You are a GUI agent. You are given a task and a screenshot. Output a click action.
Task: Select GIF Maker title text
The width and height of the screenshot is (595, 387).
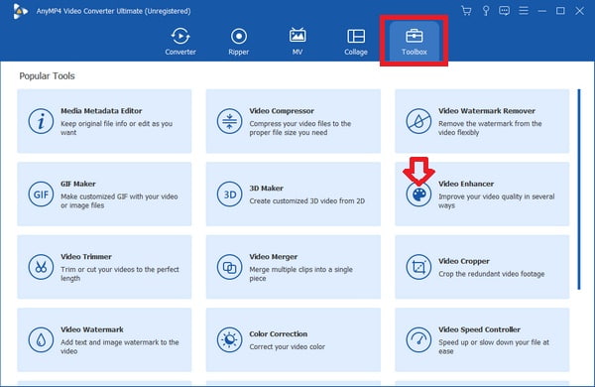point(78,184)
